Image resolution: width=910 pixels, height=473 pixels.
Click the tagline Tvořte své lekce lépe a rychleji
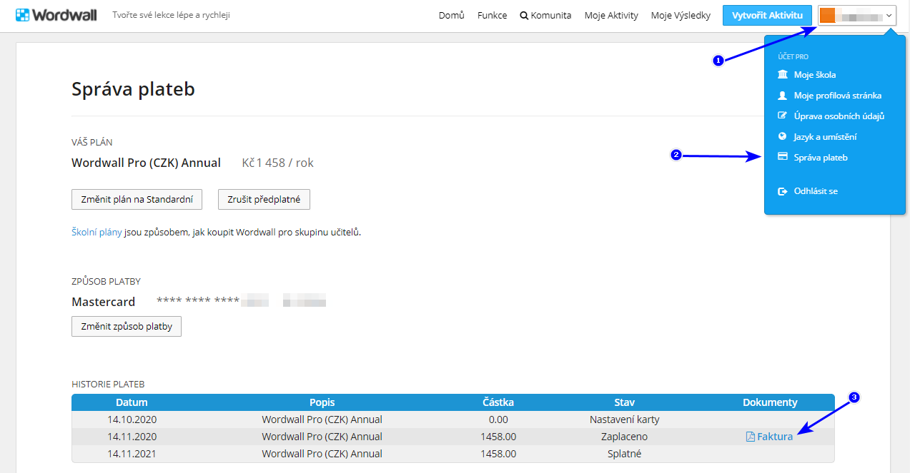[172, 15]
